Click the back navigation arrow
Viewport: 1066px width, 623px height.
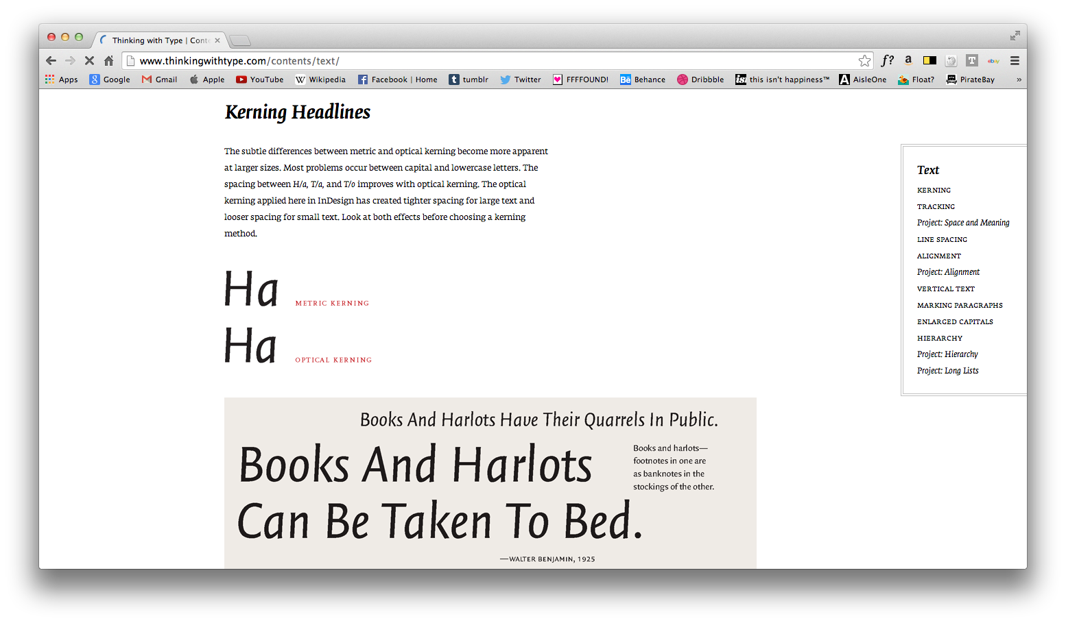pyautogui.click(x=51, y=61)
